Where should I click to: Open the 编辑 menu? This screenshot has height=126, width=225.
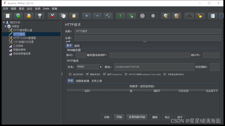[x=14, y=9]
